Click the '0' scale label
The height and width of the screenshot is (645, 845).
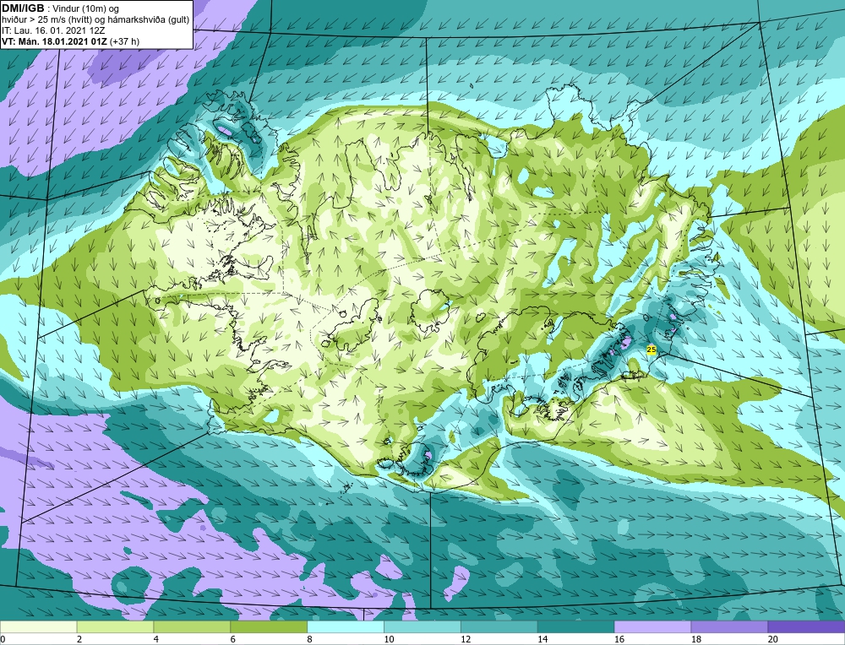tap(3, 639)
